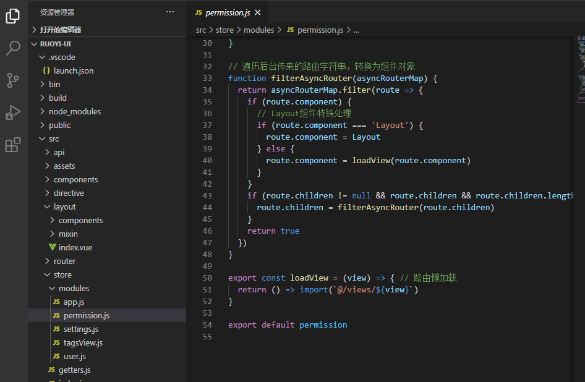Open the Explorer view in activity bar
Image resolution: width=585 pixels, height=382 pixels.
pyautogui.click(x=13, y=15)
